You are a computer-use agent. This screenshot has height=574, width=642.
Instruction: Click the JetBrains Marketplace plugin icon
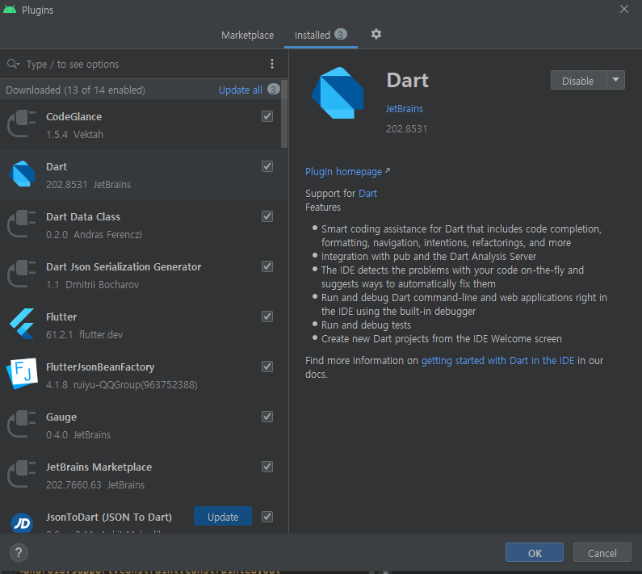[x=22, y=474]
